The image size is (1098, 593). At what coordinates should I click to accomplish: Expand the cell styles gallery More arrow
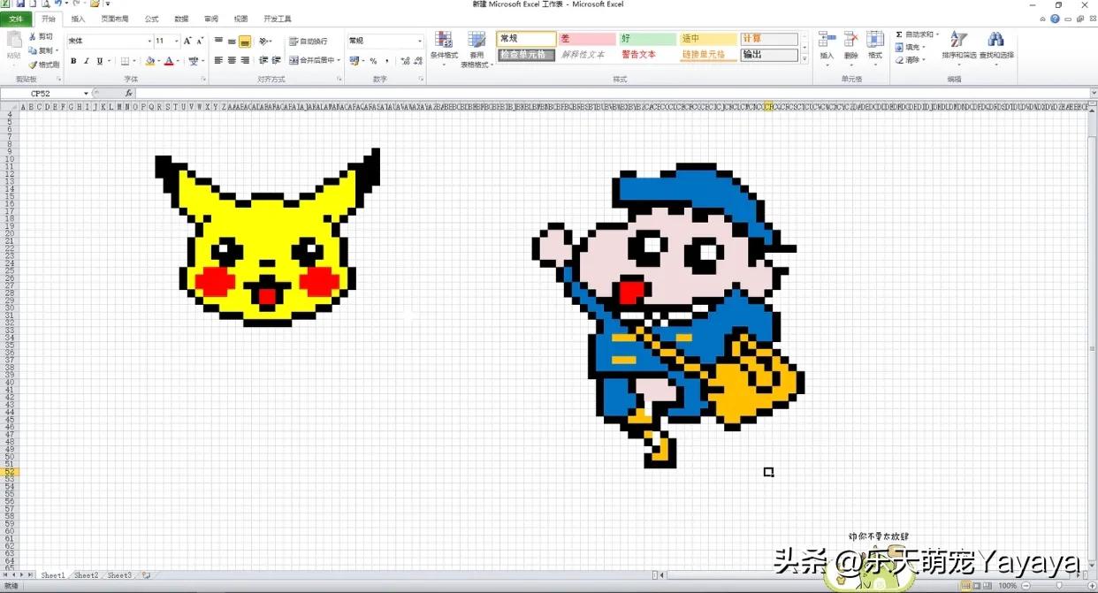pos(804,59)
